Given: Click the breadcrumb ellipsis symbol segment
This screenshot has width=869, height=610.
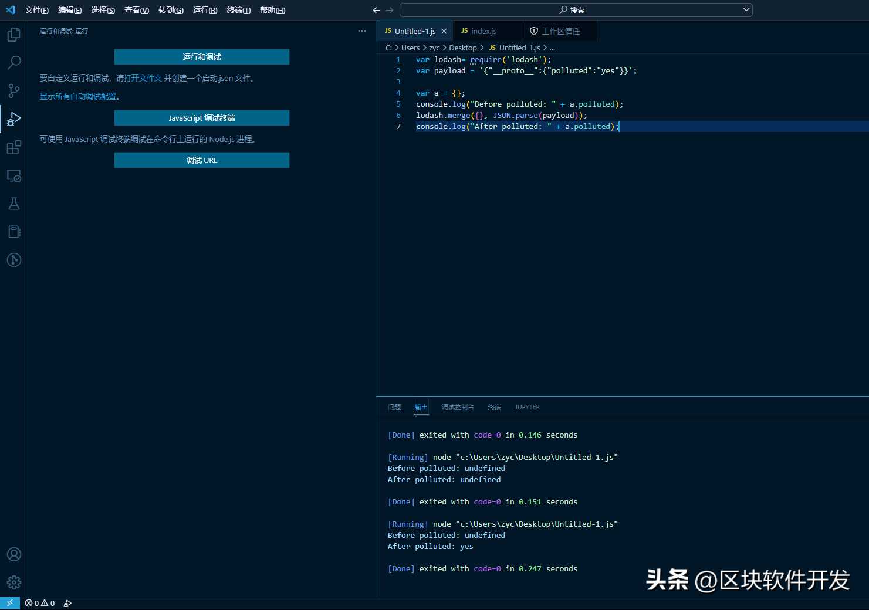Looking at the screenshot, I should [x=552, y=48].
